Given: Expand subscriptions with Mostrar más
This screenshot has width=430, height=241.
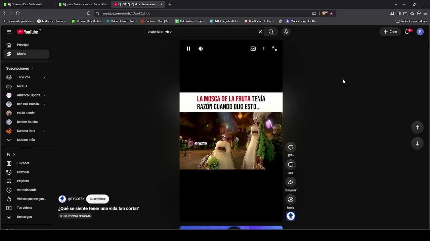Looking at the screenshot, I should click(27, 140).
